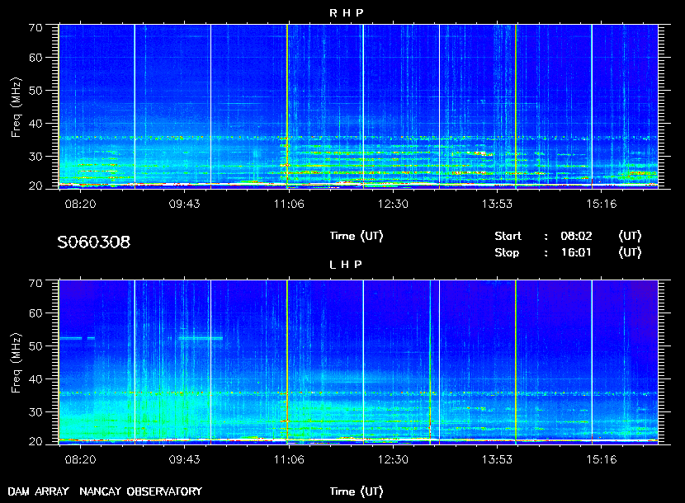Click the 60 frequency tick on RHP plot

click(x=35, y=58)
